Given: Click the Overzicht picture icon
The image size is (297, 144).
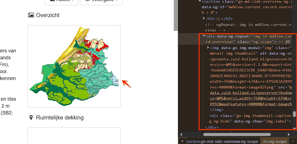Looking at the screenshot, I should pyautogui.click(x=31, y=15).
